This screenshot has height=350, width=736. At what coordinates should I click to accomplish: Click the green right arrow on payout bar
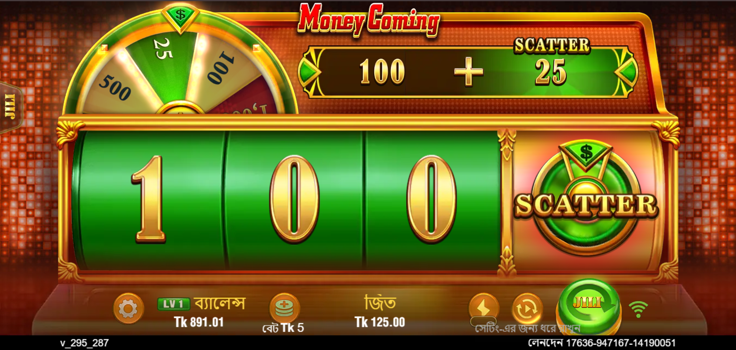(x=626, y=72)
